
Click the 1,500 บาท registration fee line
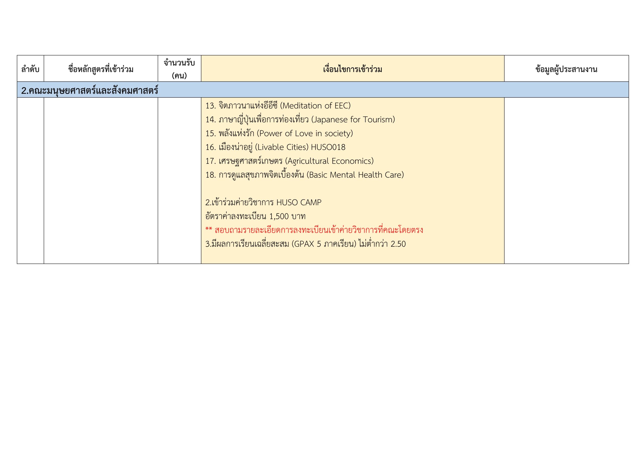[255, 216]
